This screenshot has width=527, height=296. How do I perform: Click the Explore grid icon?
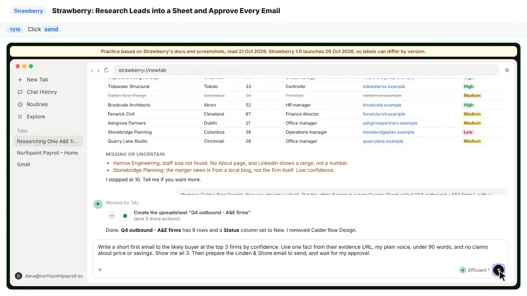coord(20,117)
